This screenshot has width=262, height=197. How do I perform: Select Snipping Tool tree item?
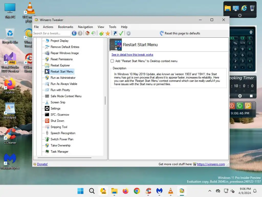coord(59,127)
